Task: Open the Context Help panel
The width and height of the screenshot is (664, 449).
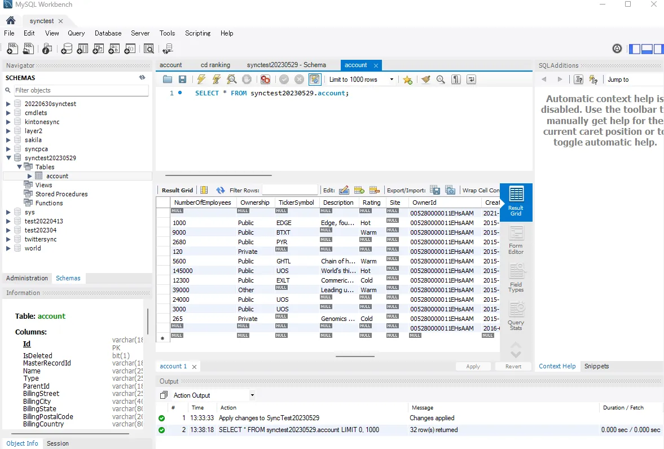Action: click(557, 366)
